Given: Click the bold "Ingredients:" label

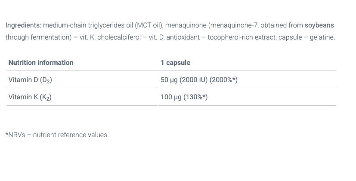Looking at the screenshot, I should click(23, 25).
